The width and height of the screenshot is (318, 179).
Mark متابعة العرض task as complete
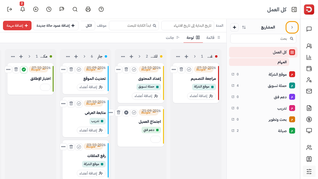pyautogui.click(x=79, y=104)
